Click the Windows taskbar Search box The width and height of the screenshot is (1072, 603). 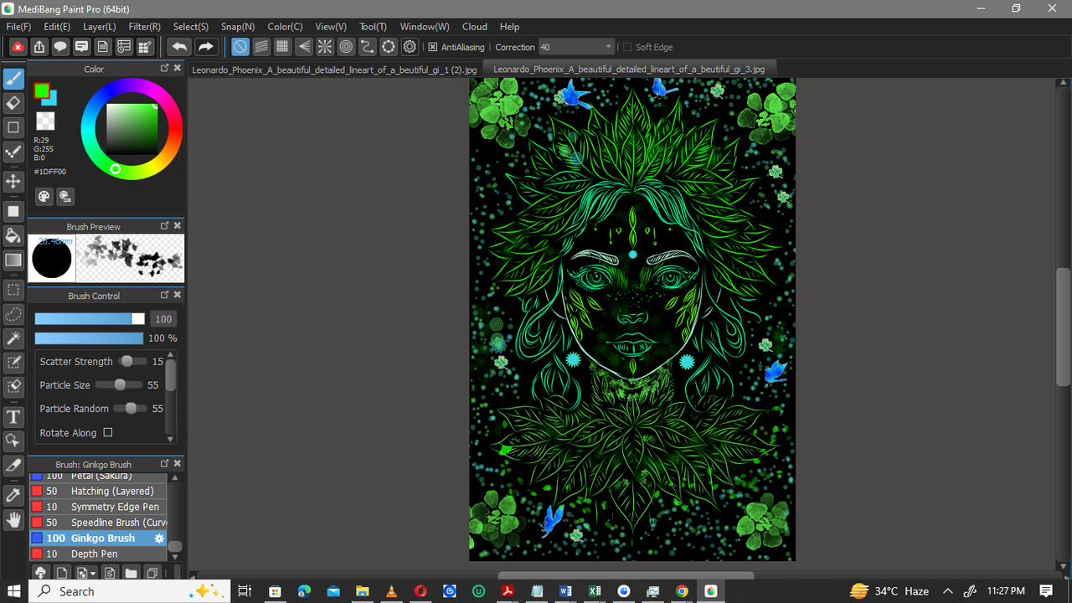pyautogui.click(x=129, y=591)
